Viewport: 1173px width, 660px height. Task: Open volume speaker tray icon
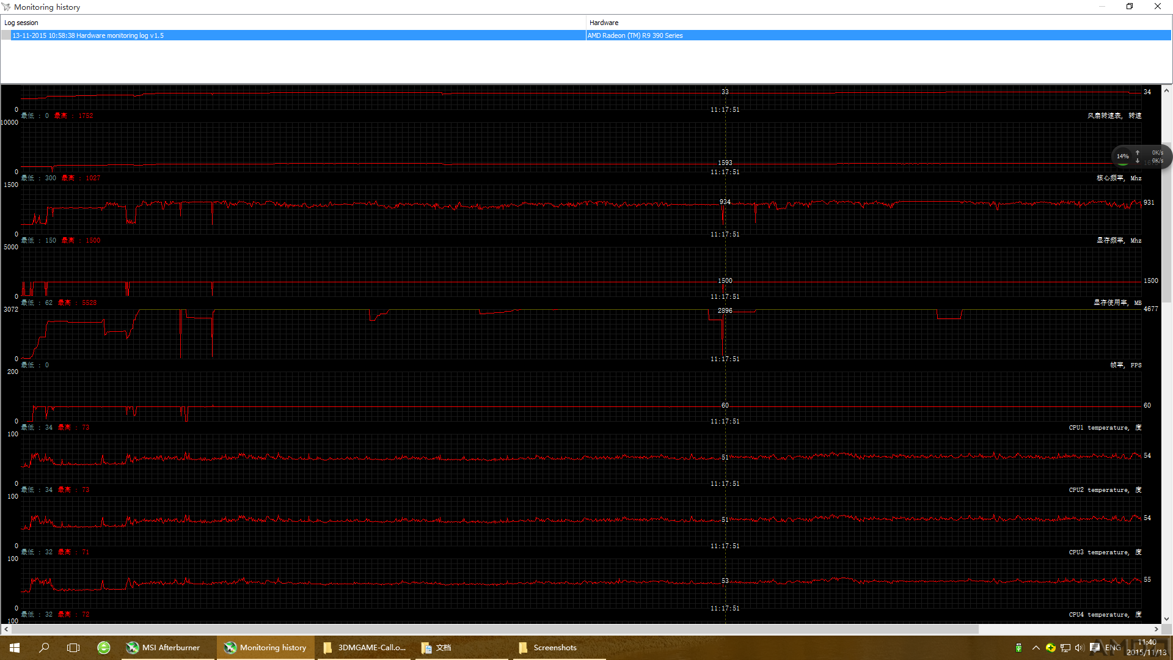pos(1080,648)
